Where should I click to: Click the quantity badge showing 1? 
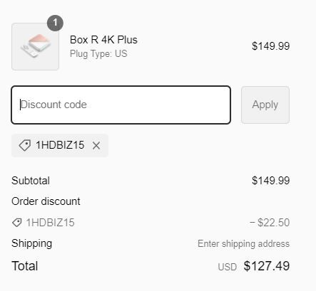click(55, 23)
